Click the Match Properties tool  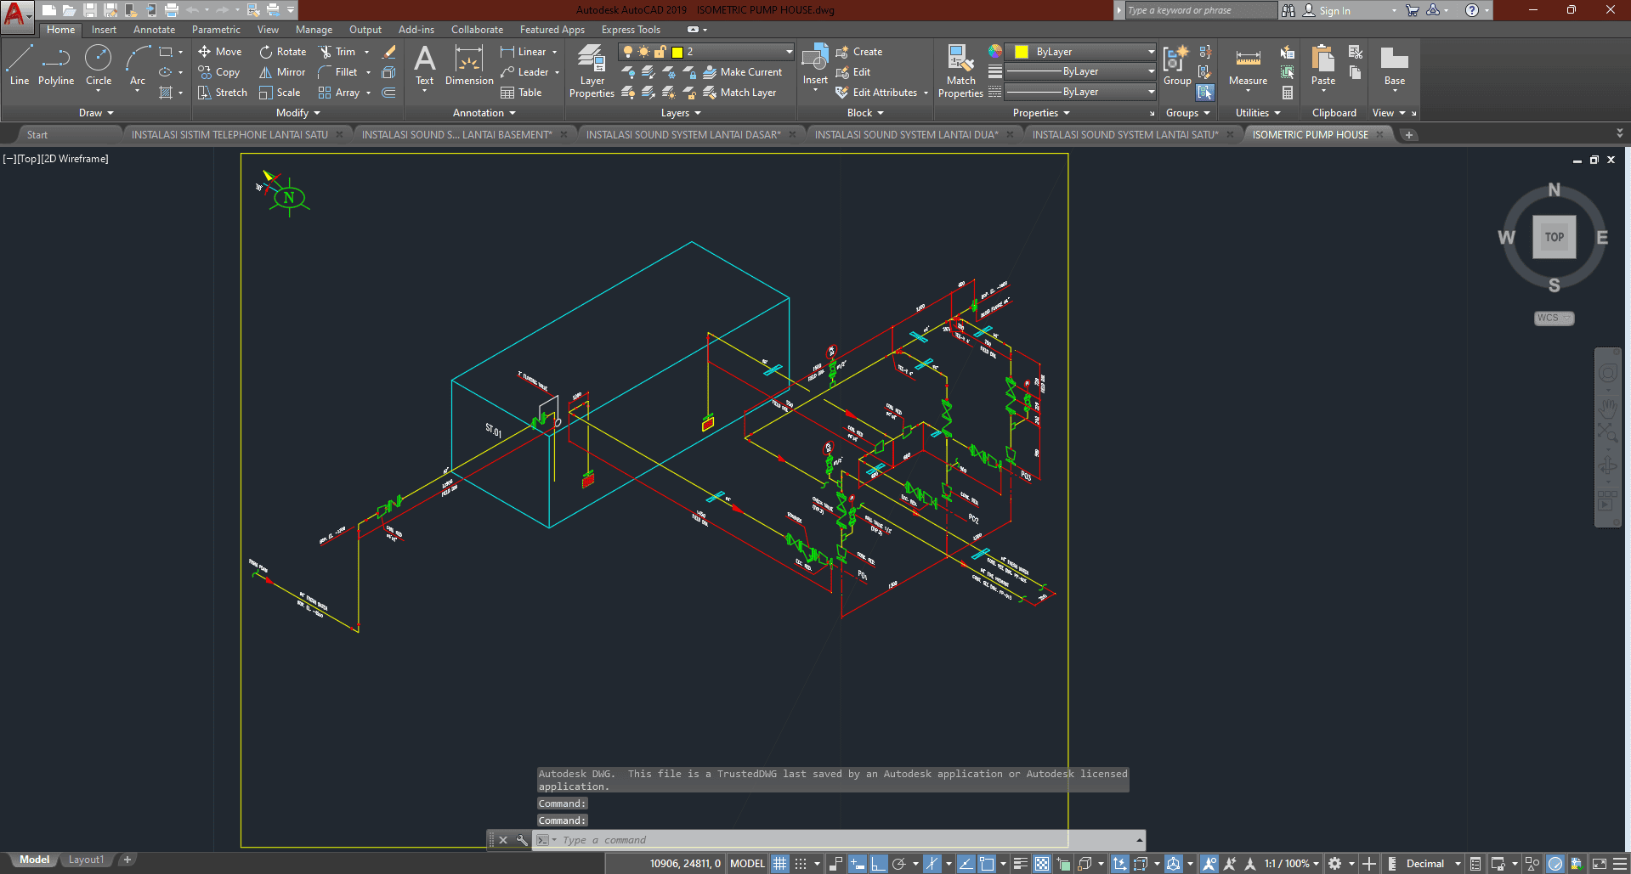(960, 71)
